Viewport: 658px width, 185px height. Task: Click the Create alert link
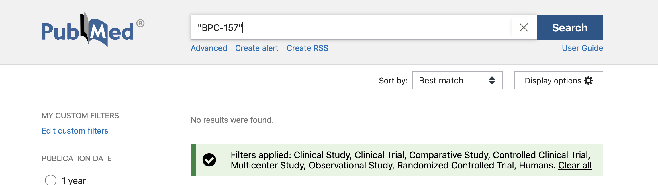point(256,48)
